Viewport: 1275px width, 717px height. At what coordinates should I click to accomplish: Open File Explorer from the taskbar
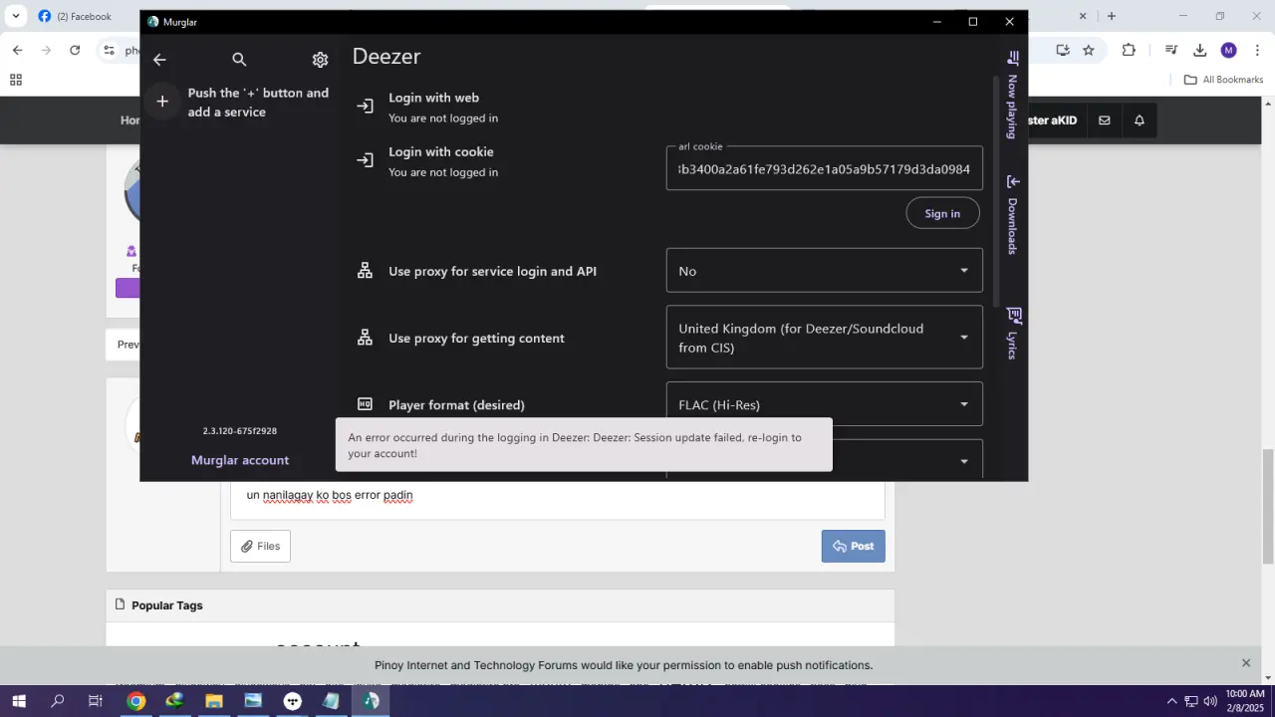click(x=213, y=701)
